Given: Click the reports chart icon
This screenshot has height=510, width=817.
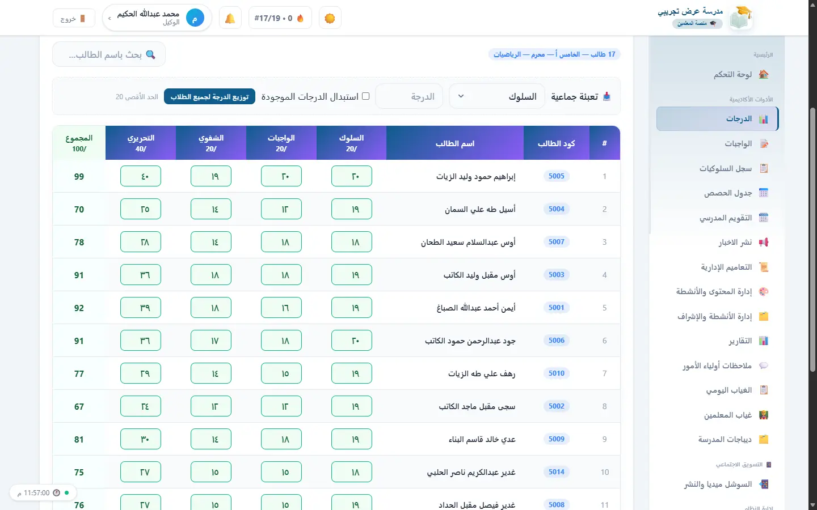Looking at the screenshot, I should [x=764, y=341].
